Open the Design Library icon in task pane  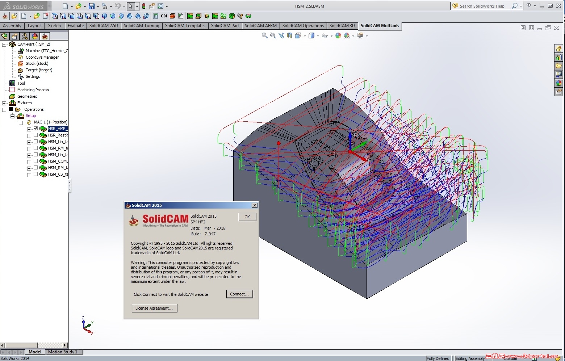pyautogui.click(x=558, y=57)
